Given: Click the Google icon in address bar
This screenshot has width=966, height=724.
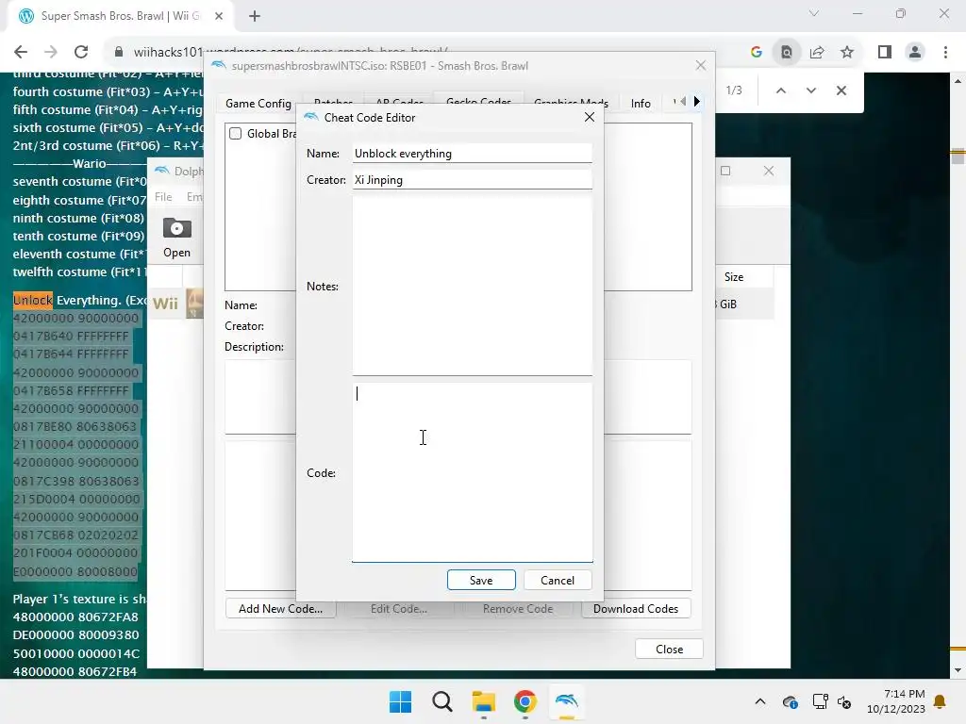Looking at the screenshot, I should pyautogui.click(x=757, y=52).
